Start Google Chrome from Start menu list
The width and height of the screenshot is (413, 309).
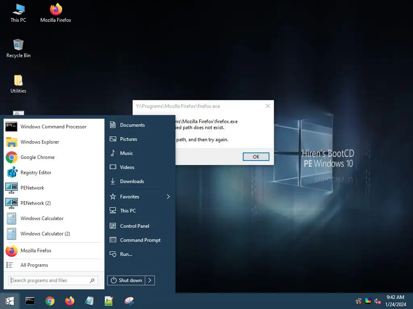54,157
